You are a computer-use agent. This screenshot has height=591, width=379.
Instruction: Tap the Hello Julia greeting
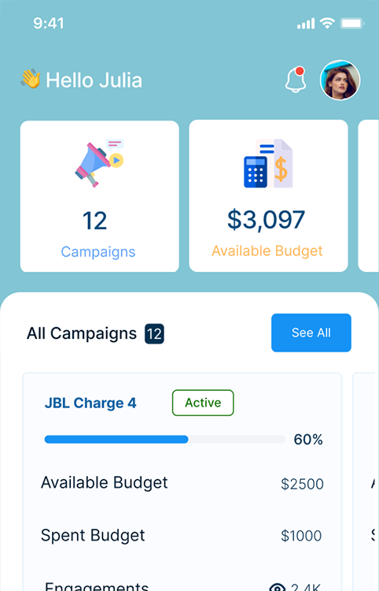tap(94, 80)
